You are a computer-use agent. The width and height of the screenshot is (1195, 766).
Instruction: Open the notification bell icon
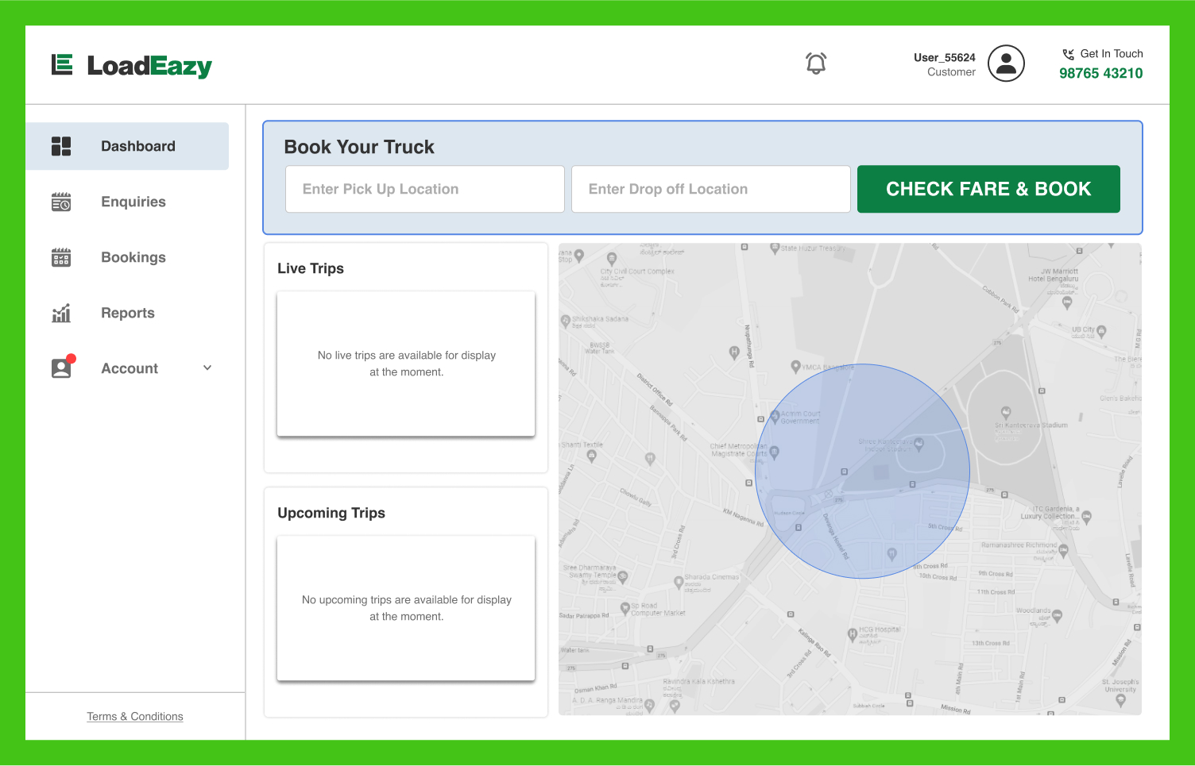pos(816,64)
